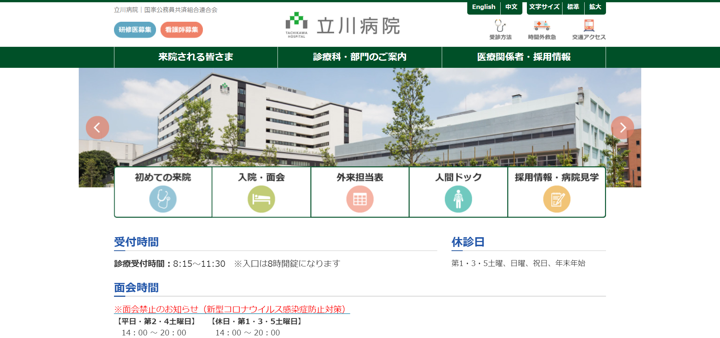Click the 面会時間 heading
Image resolution: width=720 pixels, height=338 pixels.
point(136,288)
